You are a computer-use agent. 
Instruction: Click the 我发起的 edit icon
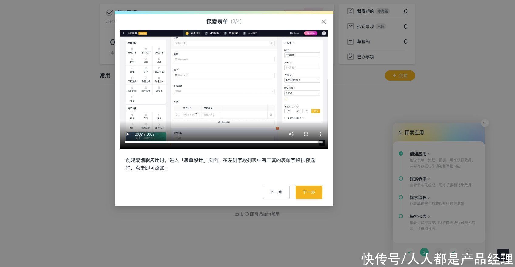[351, 11]
